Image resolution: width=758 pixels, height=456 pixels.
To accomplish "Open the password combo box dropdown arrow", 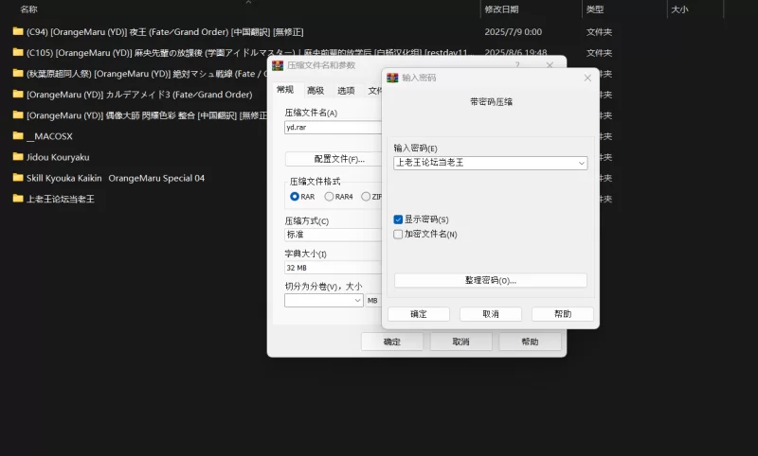I will [x=581, y=163].
